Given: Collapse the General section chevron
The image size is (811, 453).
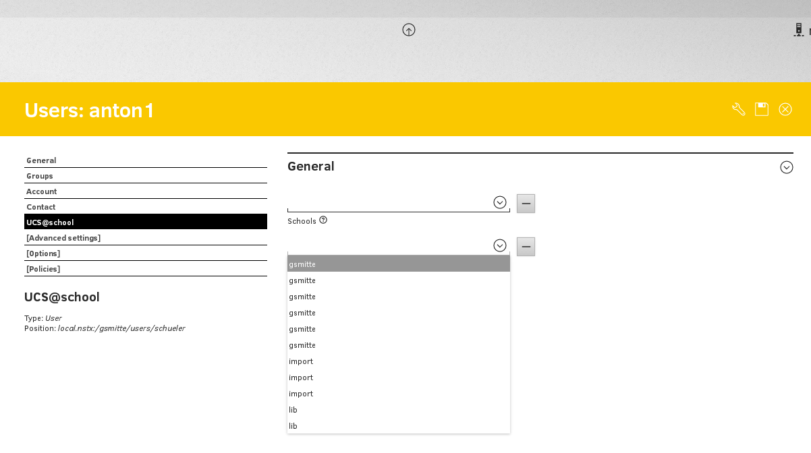Looking at the screenshot, I should [x=786, y=167].
